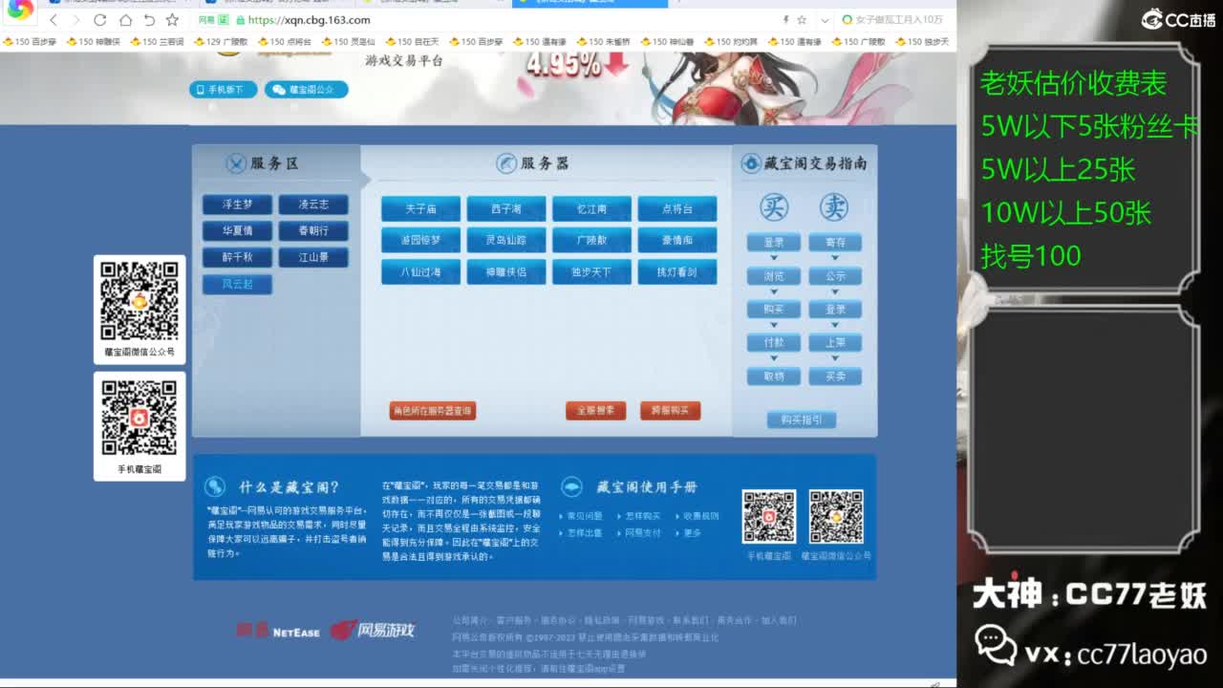The image size is (1223, 688).
Task: Click the red 全服搜索 button
Action: (596, 411)
